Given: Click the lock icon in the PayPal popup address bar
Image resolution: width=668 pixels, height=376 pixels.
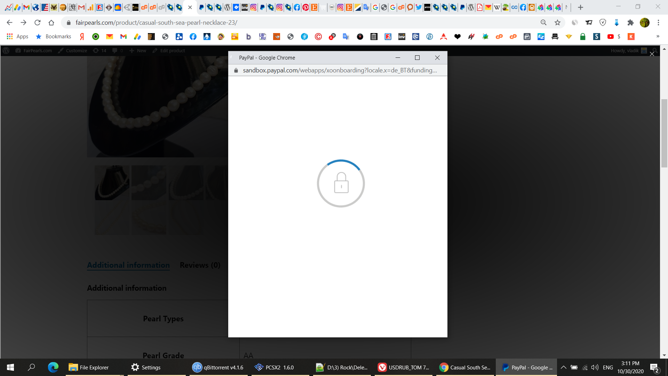Looking at the screenshot, I should (236, 70).
